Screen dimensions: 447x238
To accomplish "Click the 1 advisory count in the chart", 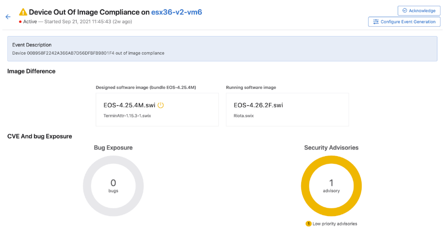I will coord(331,186).
